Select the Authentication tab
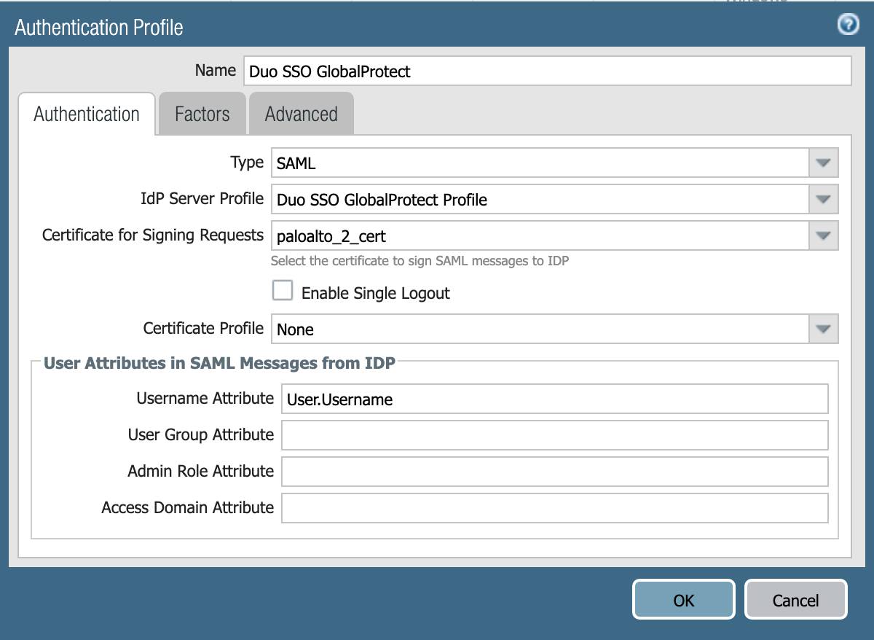 coord(86,113)
